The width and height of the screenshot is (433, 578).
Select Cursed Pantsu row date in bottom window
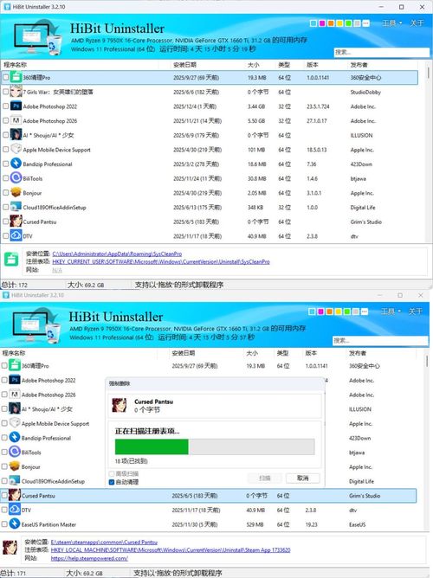pyautogui.click(x=194, y=496)
